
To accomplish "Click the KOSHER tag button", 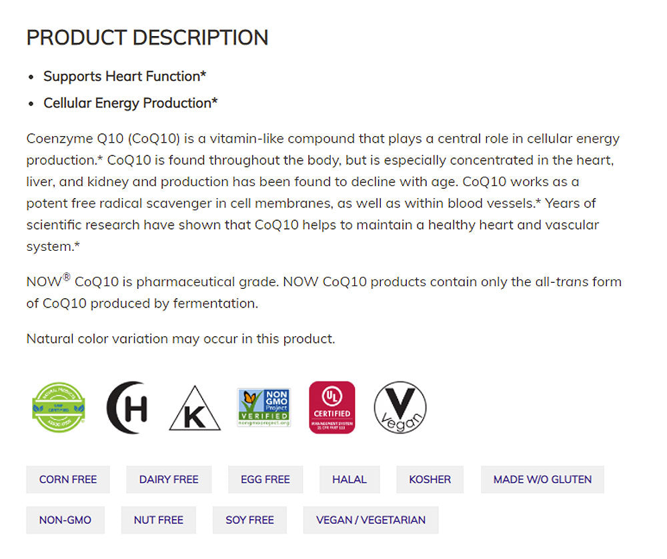I will (430, 480).
